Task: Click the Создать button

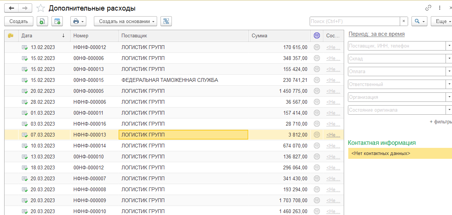Action: tap(19, 21)
